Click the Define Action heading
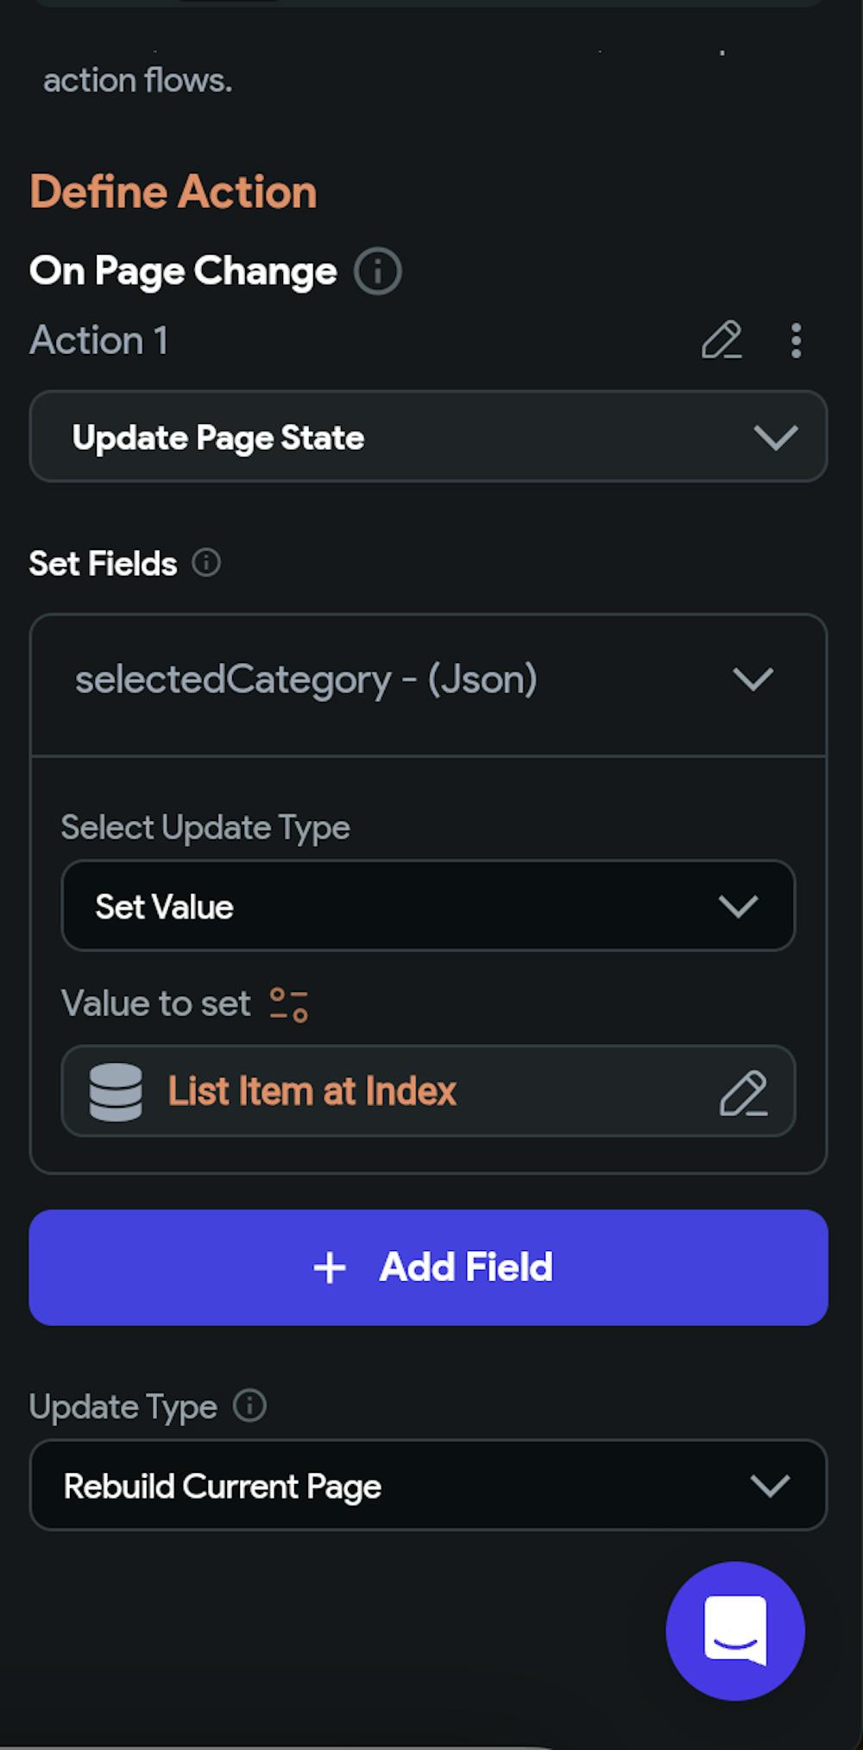 (x=173, y=192)
